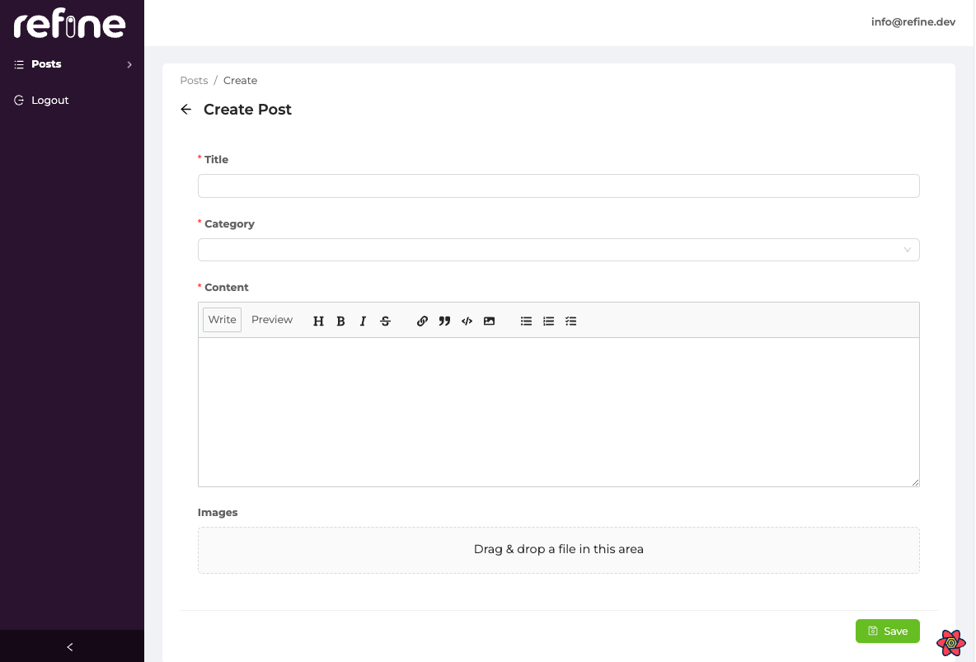Add an ordered numbered list
The height and width of the screenshot is (662, 976).
[548, 322]
